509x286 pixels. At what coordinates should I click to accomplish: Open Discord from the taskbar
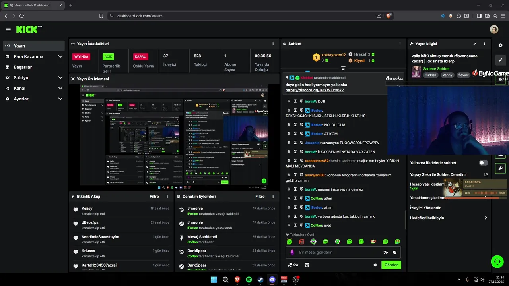[x=272, y=280]
